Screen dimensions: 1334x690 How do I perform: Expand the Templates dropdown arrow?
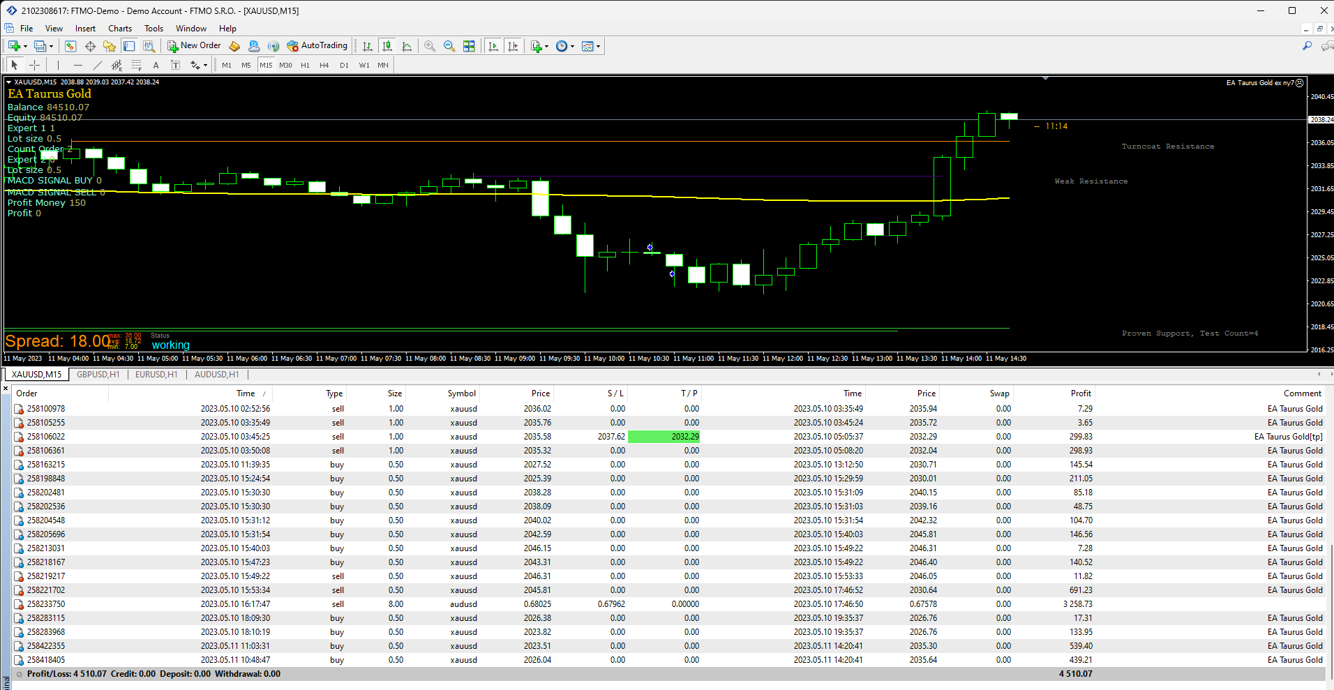coord(598,47)
